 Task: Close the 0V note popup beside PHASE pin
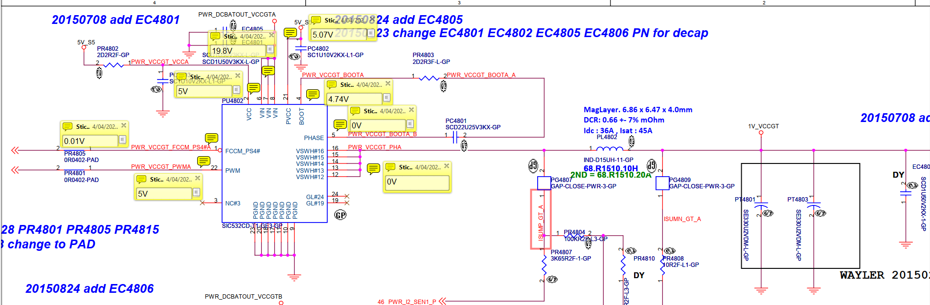(411, 110)
